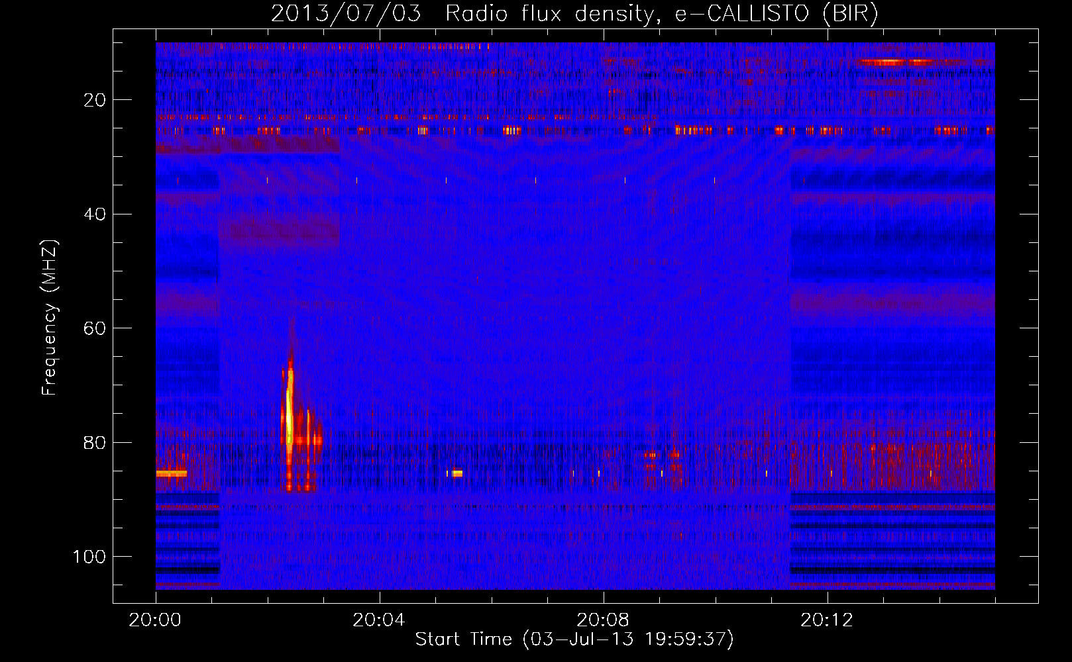Image resolution: width=1072 pixels, height=662 pixels.
Task: Click the '80' frequency tick label
Action: [x=95, y=443]
